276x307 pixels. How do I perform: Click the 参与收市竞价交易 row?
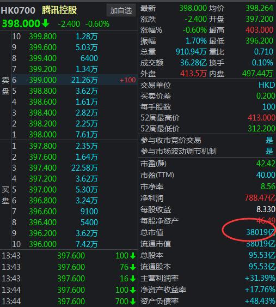207,140
